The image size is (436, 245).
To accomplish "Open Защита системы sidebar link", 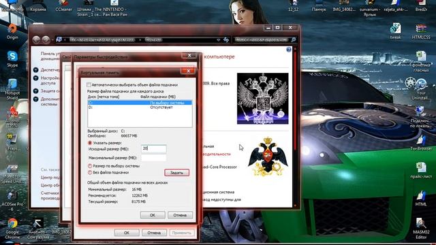I will 50,91.
